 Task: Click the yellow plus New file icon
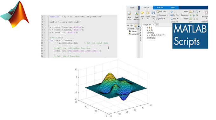tap(142, 13)
